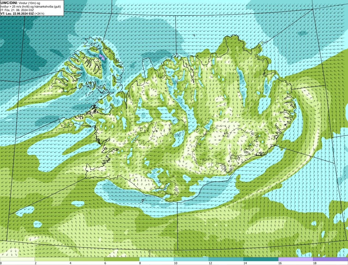Viewport: 348px width, 265px height.
Task: Pick the 12–14 m/s teal legend band
Action: (x=226, y=259)
